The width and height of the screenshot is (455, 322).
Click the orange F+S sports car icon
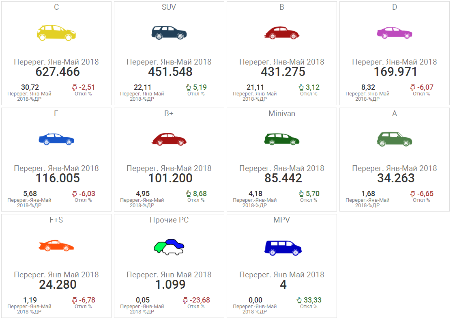56,246
